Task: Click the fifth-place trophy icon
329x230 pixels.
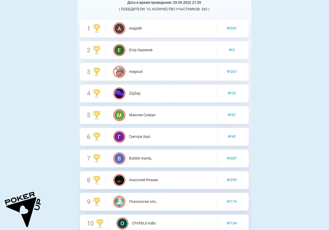Action: (97, 115)
